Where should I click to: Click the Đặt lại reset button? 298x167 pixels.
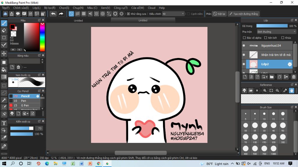click(219, 14)
